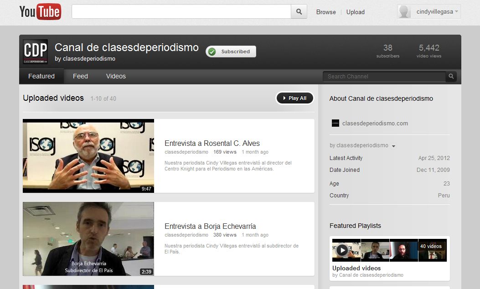Viewport: 480px width, 289px height.
Task: Click the main YouTube search box
Action: [x=181, y=12]
